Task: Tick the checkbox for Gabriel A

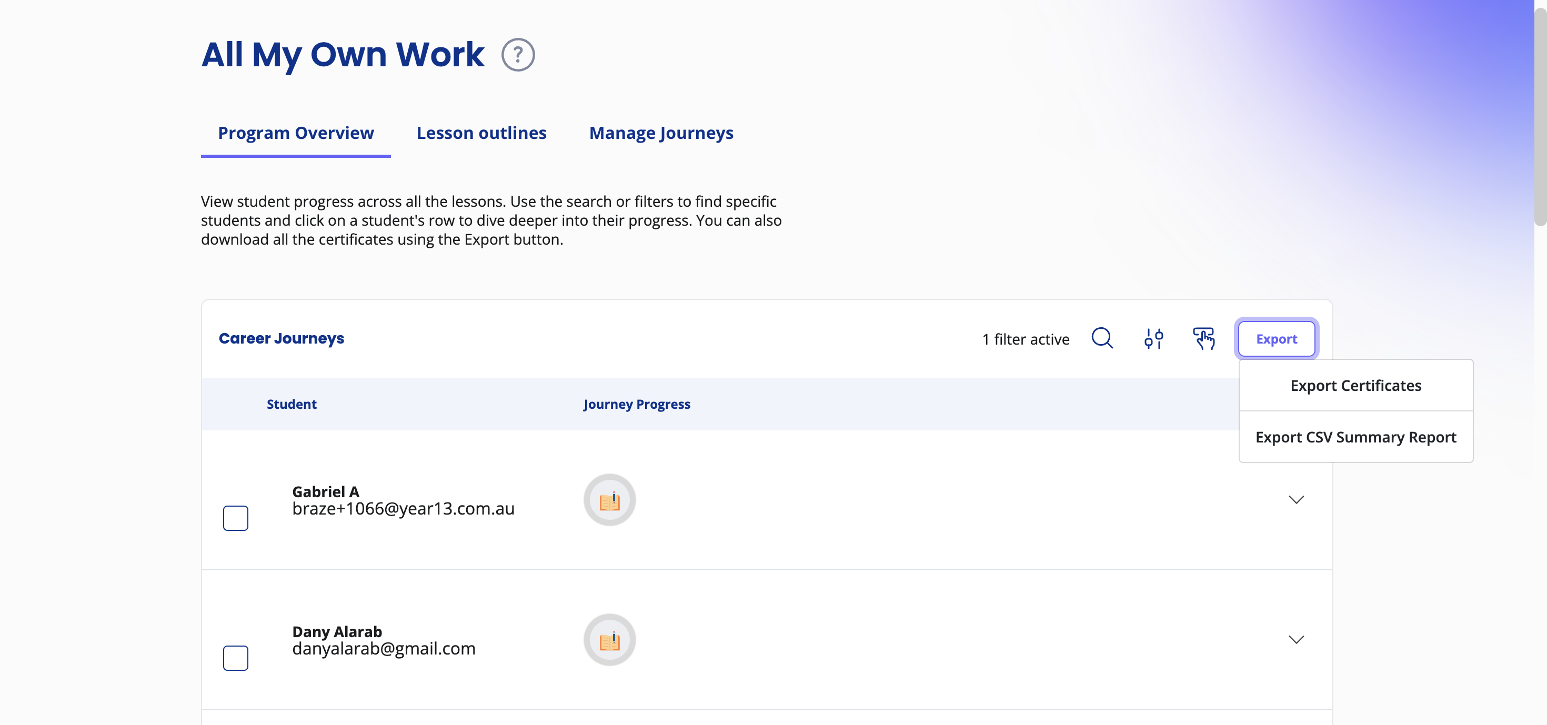Action: [x=235, y=518]
